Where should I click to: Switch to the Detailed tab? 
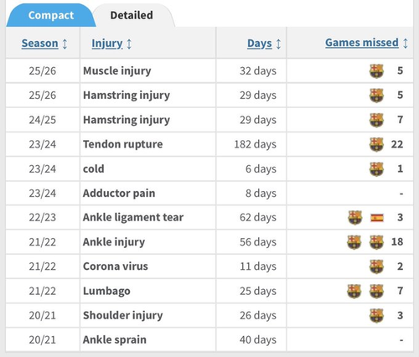[x=132, y=15]
